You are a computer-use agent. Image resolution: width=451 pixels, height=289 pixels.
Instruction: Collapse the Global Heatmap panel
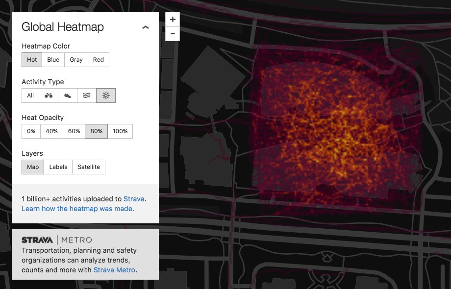pyautogui.click(x=146, y=27)
